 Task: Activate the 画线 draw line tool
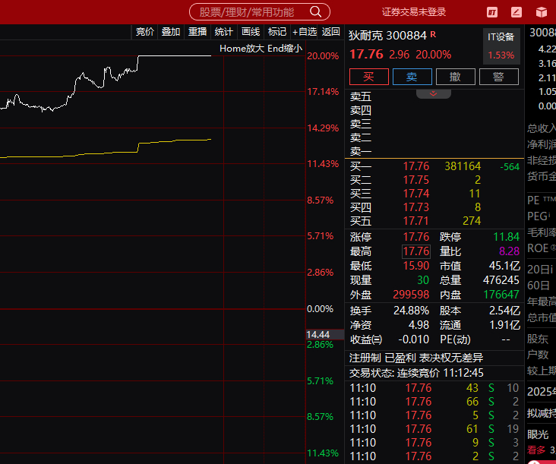click(x=251, y=32)
